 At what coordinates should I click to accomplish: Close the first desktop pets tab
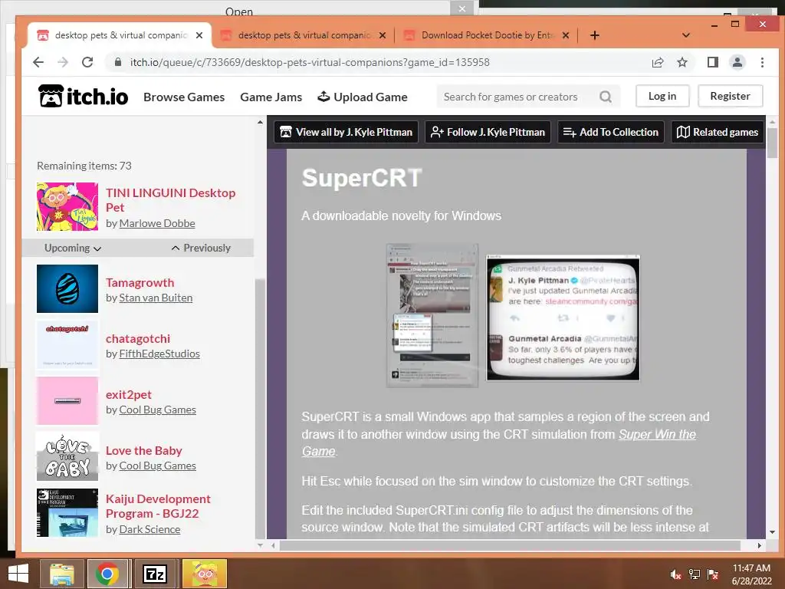click(199, 35)
